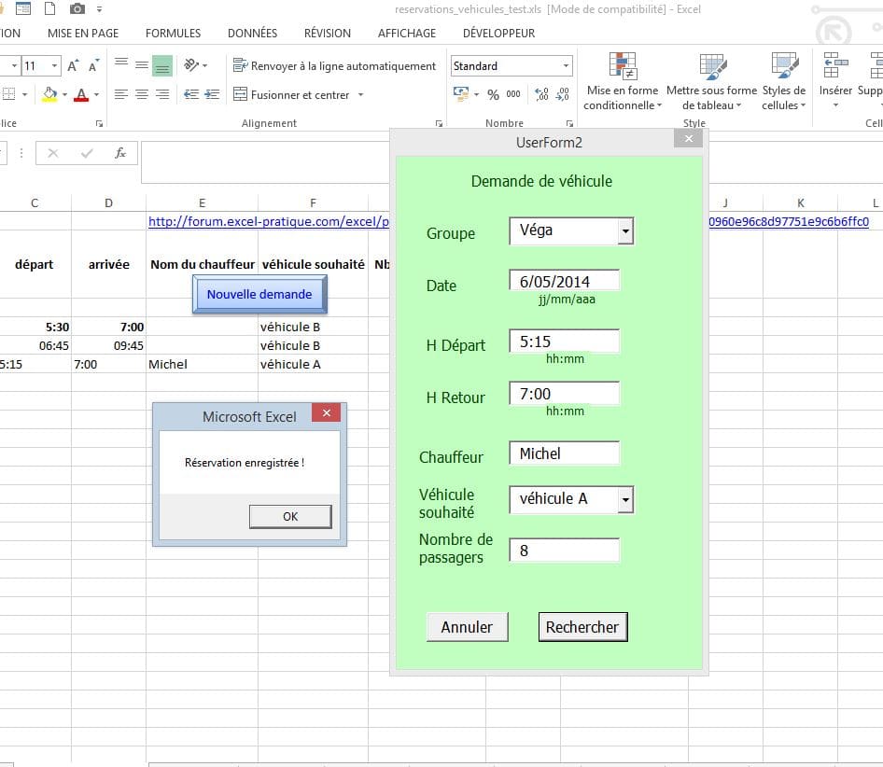Select the center horizontal alignment icon
Screen dimensions: 883x767
(x=141, y=94)
